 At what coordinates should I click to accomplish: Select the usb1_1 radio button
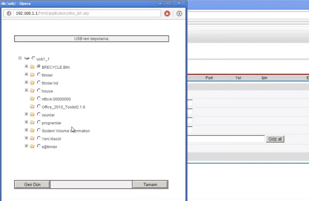(x=33, y=58)
